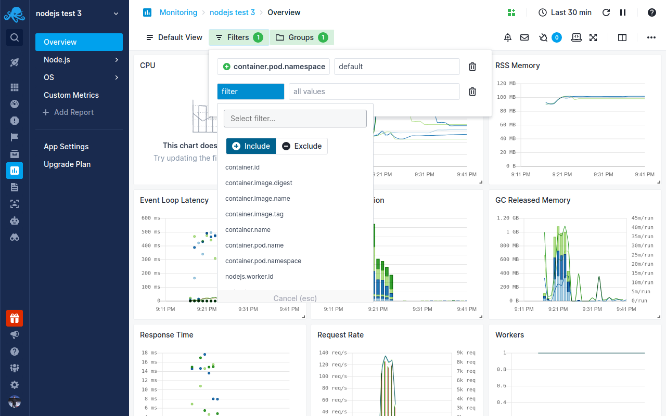Click the red gift icon
Screen dimensions: 666x416
[x=15, y=318]
